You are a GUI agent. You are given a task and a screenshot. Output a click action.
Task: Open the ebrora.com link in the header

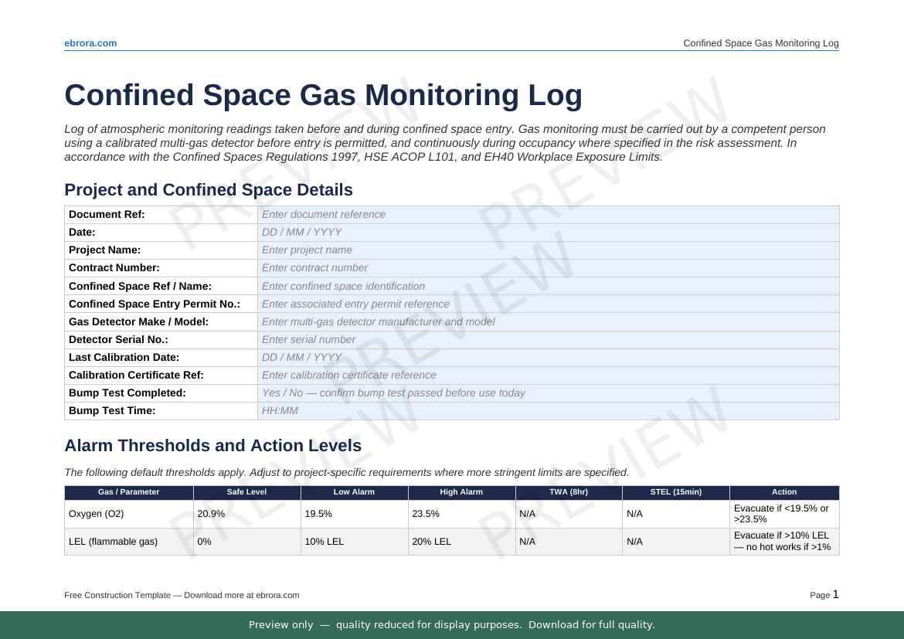pos(90,43)
